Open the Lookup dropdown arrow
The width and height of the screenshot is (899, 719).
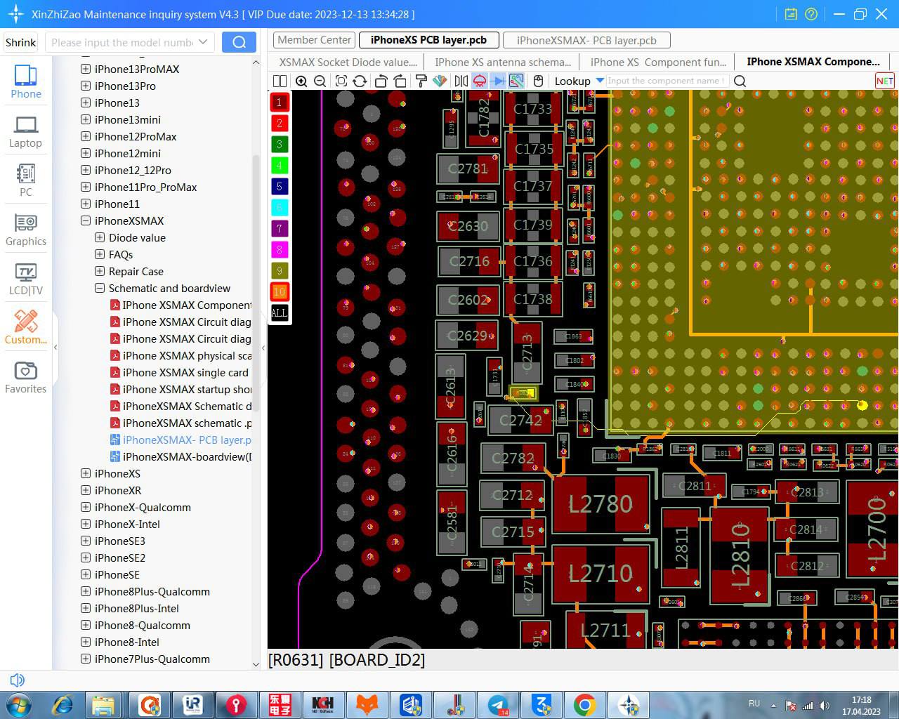[600, 81]
